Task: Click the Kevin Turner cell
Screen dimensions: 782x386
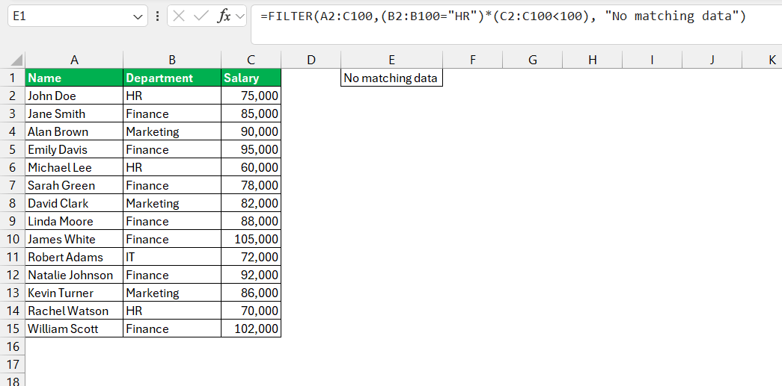Action: point(74,293)
